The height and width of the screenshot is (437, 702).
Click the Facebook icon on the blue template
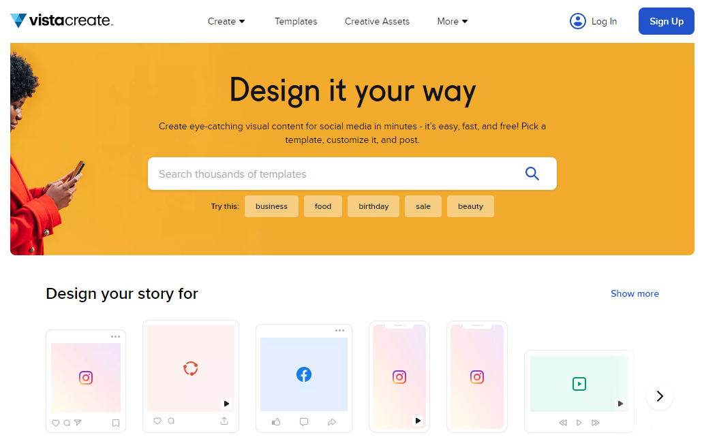303,373
